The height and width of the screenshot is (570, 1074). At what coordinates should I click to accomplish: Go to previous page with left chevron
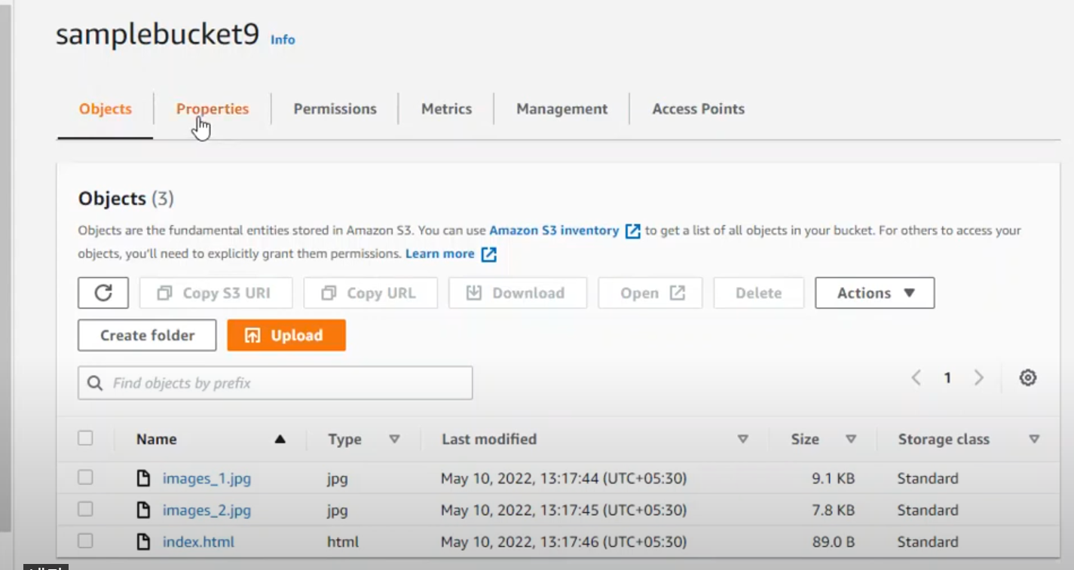click(x=916, y=378)
